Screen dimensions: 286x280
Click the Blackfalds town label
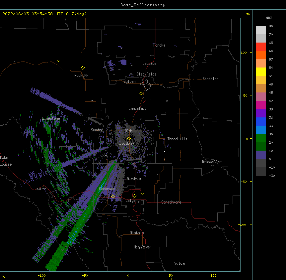146,74
